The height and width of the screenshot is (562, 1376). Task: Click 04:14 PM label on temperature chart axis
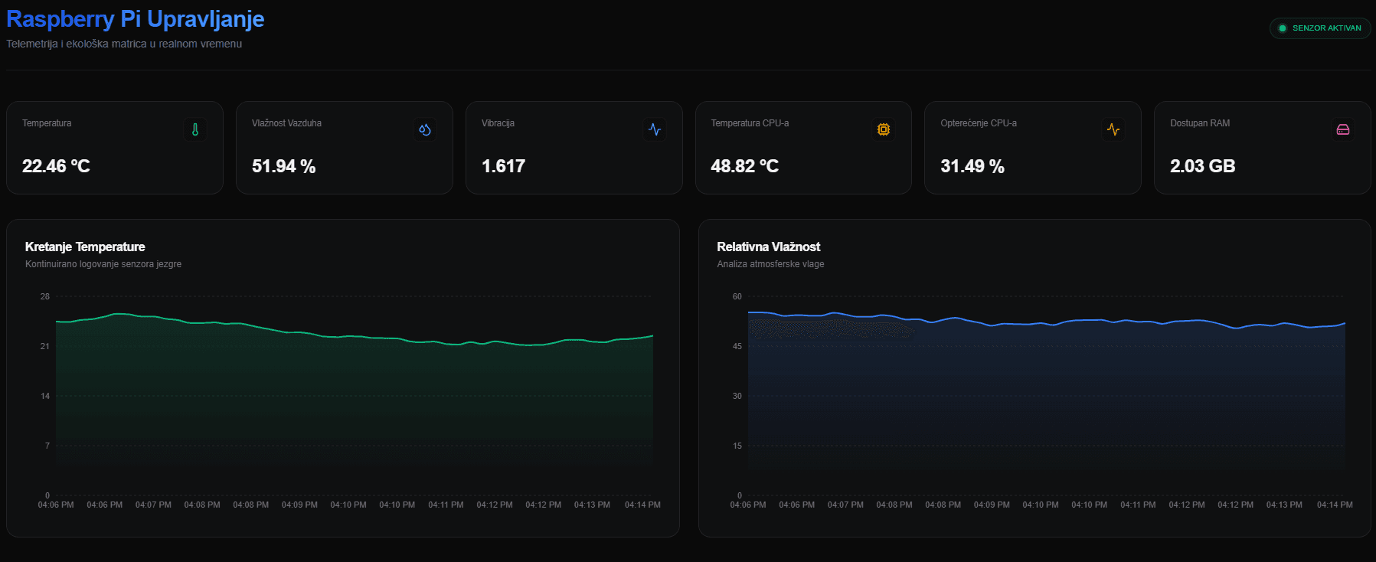click(642, 505)
